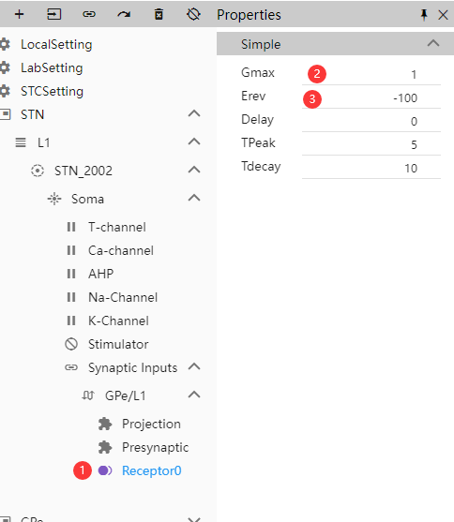The height and width of the screenshot is (522, 454).
Task: Collapse the STN tree node
Action: (194, 113)
